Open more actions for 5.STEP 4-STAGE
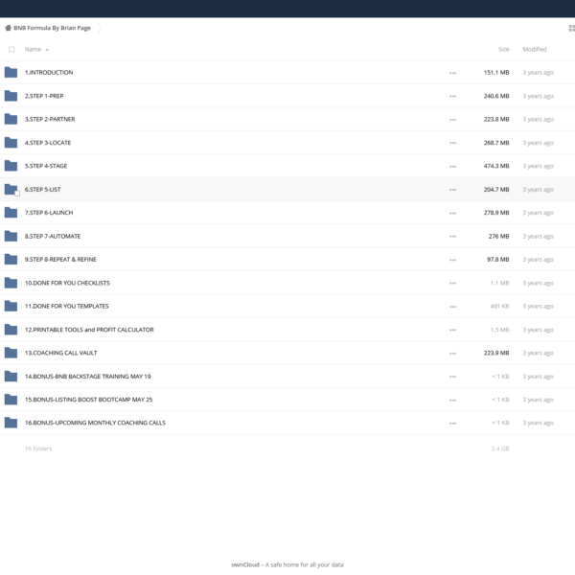The width and height of the screenshot is (575, 575). click(453, 167)
